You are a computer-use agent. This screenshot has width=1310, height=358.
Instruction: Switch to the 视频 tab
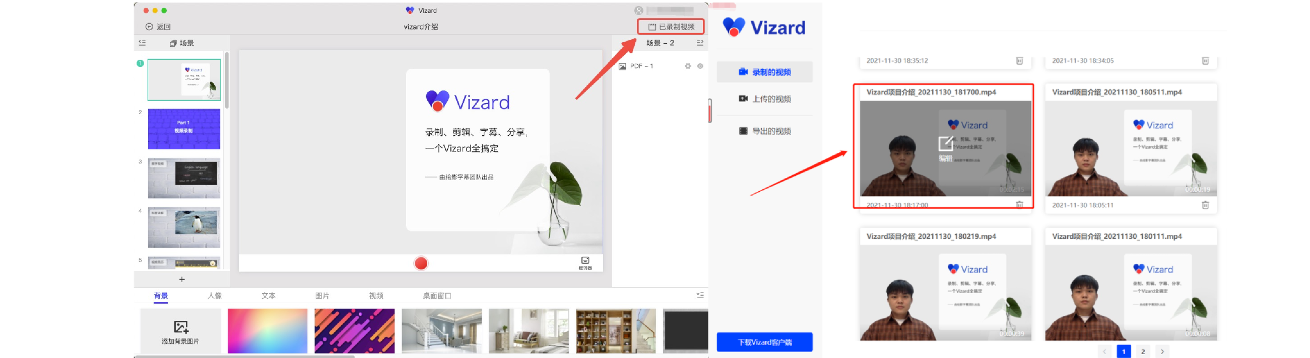coord(376,296)
